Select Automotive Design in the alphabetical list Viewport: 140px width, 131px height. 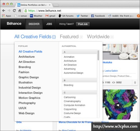click(74, 73)
